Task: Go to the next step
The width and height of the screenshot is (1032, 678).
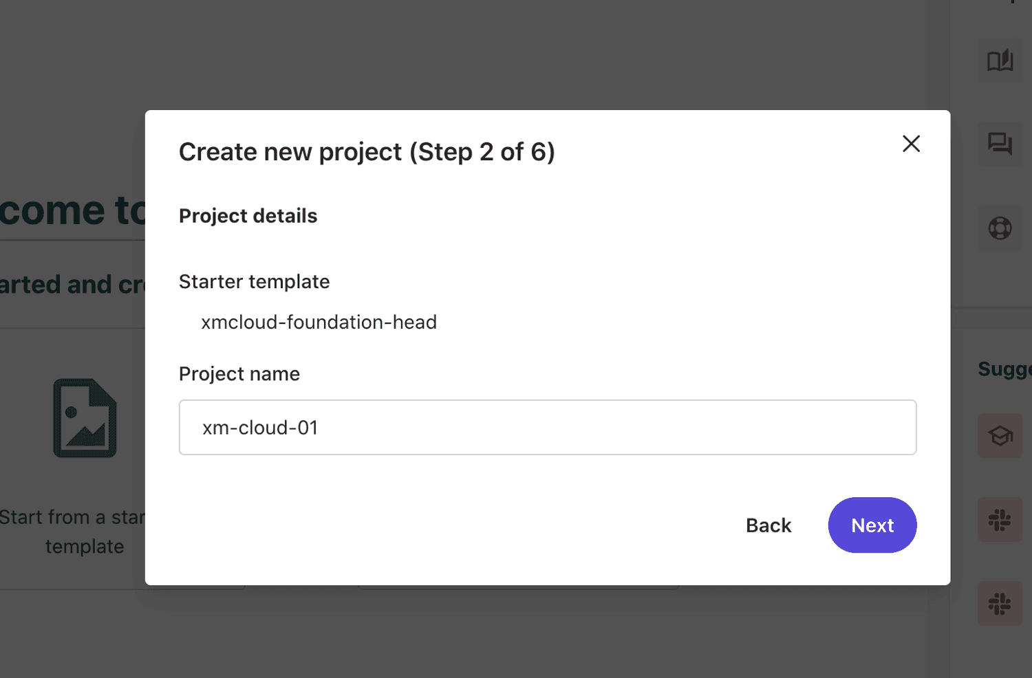Action: click(x=872, y=525)
